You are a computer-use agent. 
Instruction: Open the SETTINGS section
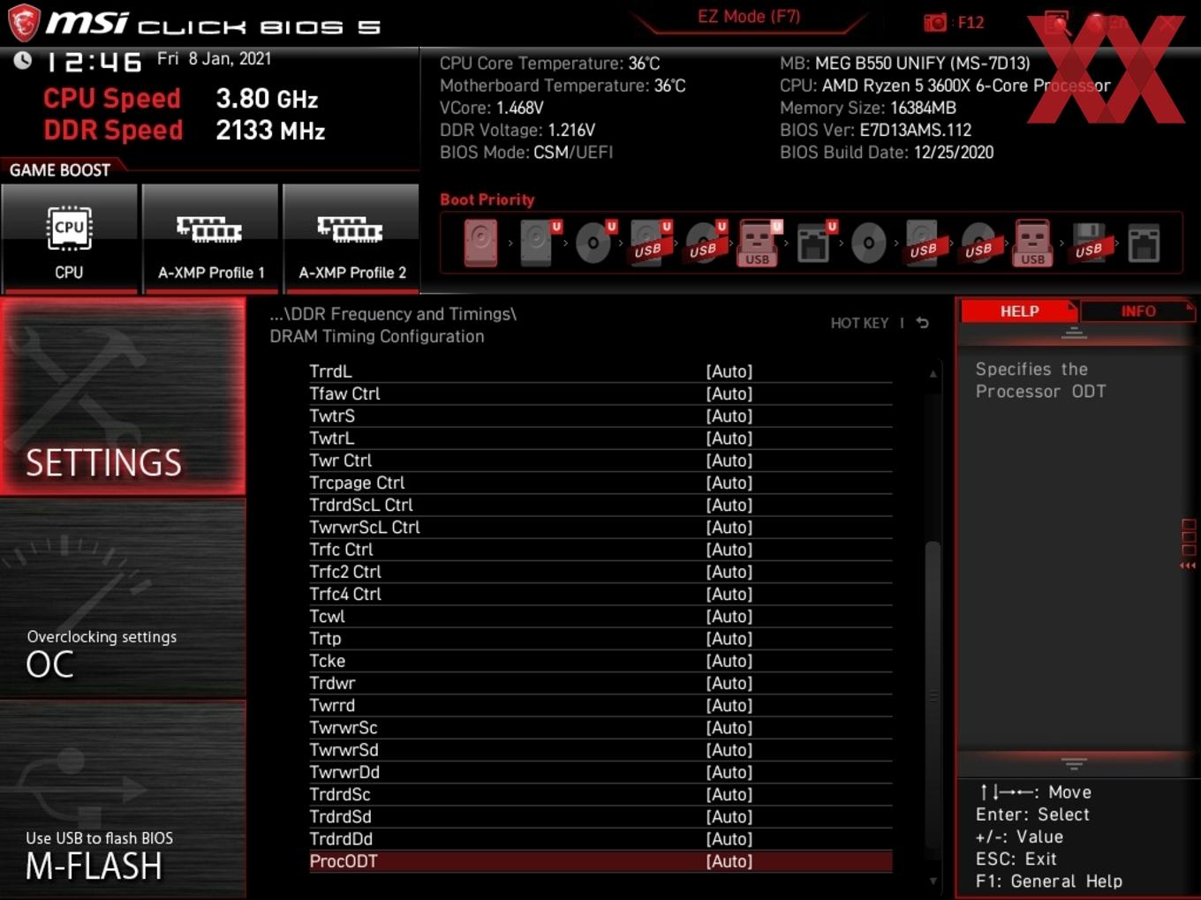123,396
